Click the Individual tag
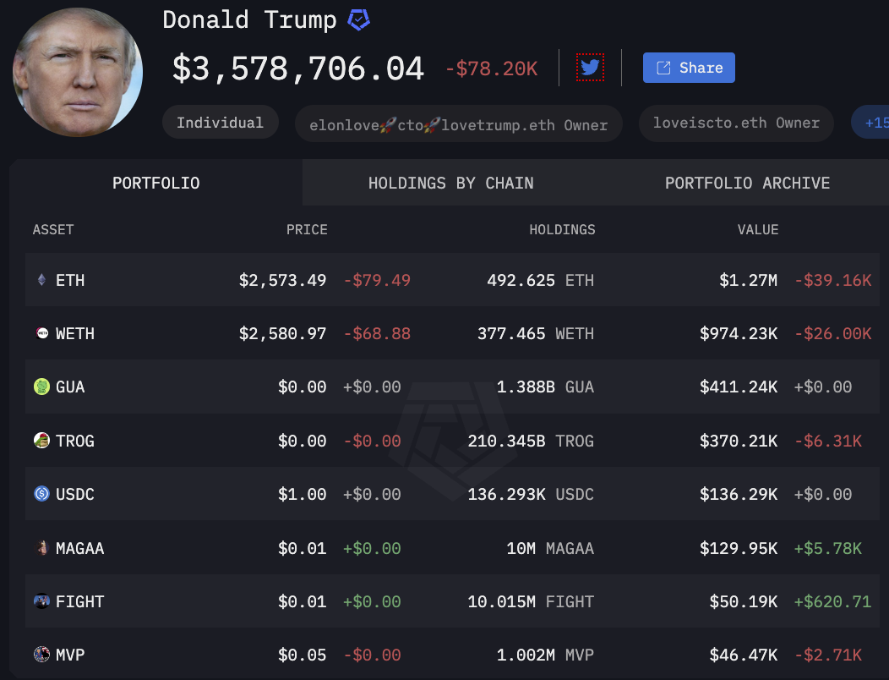Viewport: 889px width, 680px height. (x=220, y=123)
